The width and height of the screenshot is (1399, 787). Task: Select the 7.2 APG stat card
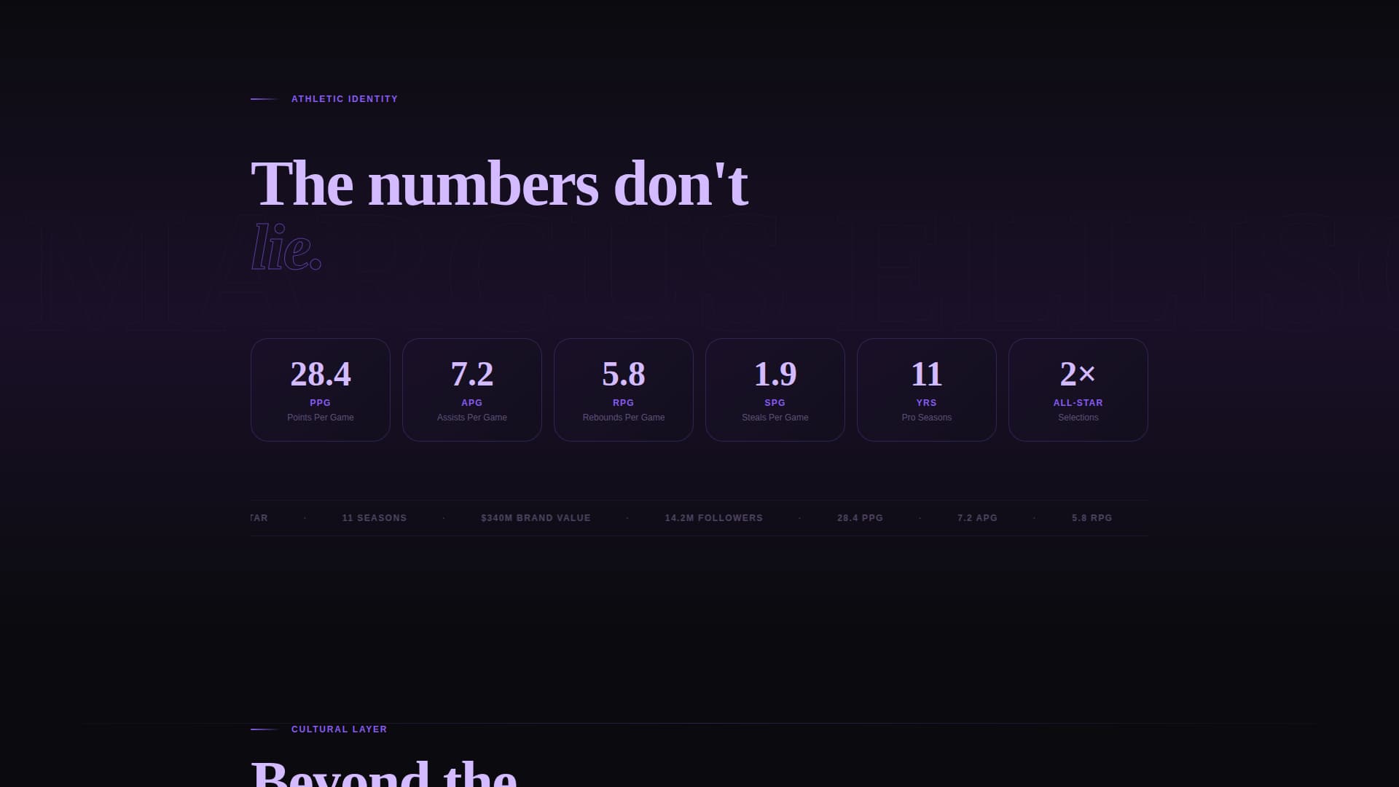(471, 388)
